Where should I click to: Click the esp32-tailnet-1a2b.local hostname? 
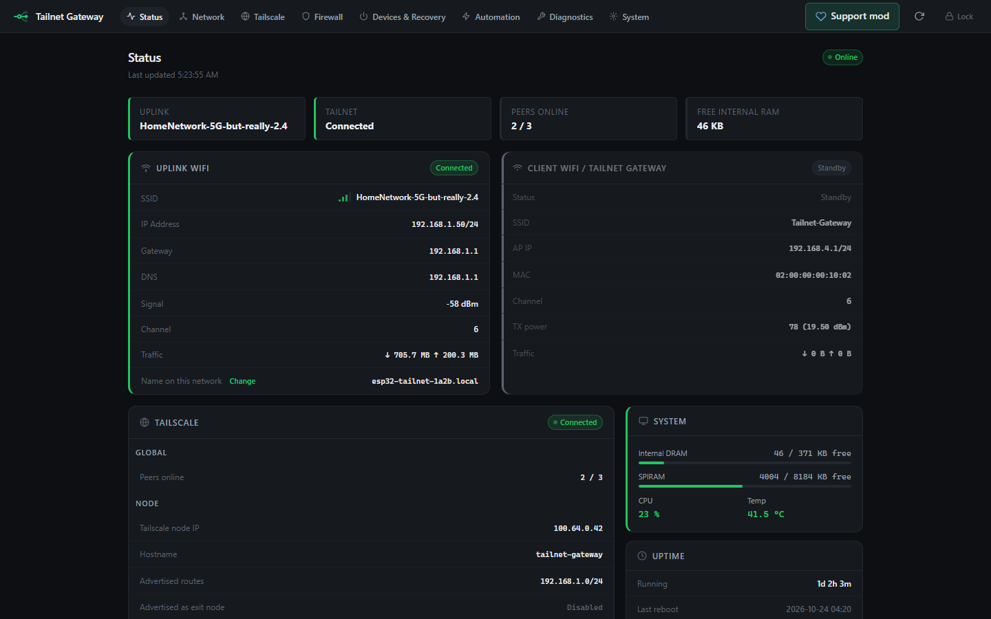click(425, 381)
